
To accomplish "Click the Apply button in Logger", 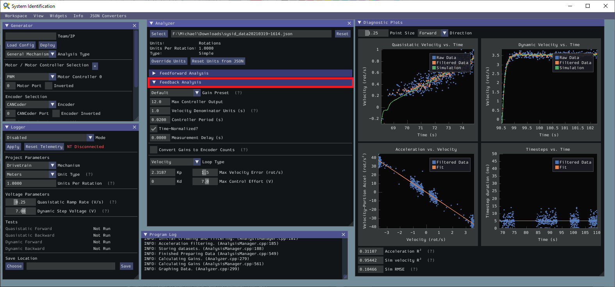I will (13, 147).
